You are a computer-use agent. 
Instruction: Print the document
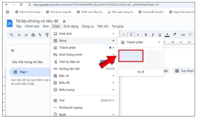click(x=33, y=35)
